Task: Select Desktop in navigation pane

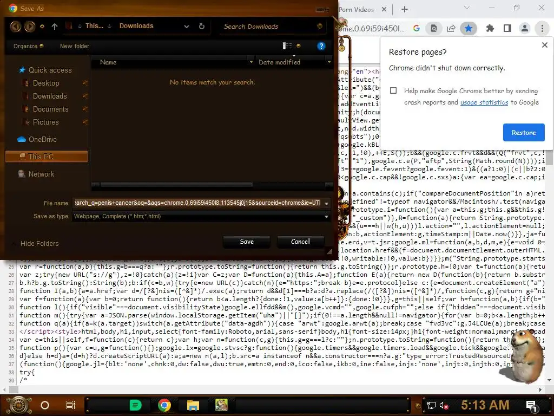Action: tap(46, 83)
